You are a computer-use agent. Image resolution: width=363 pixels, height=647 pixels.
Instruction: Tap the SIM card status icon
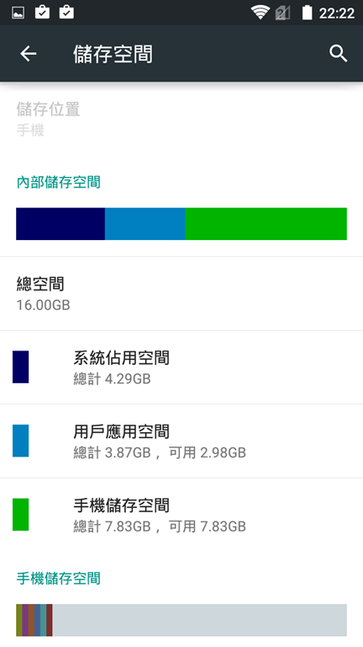(x=282, y=13)
